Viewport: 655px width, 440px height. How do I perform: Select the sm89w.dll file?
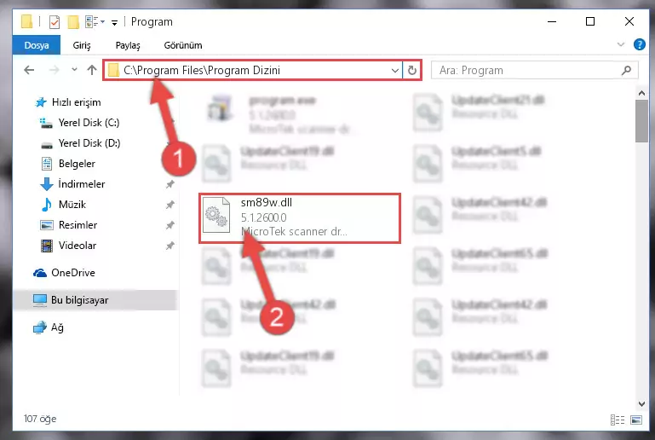300,218
